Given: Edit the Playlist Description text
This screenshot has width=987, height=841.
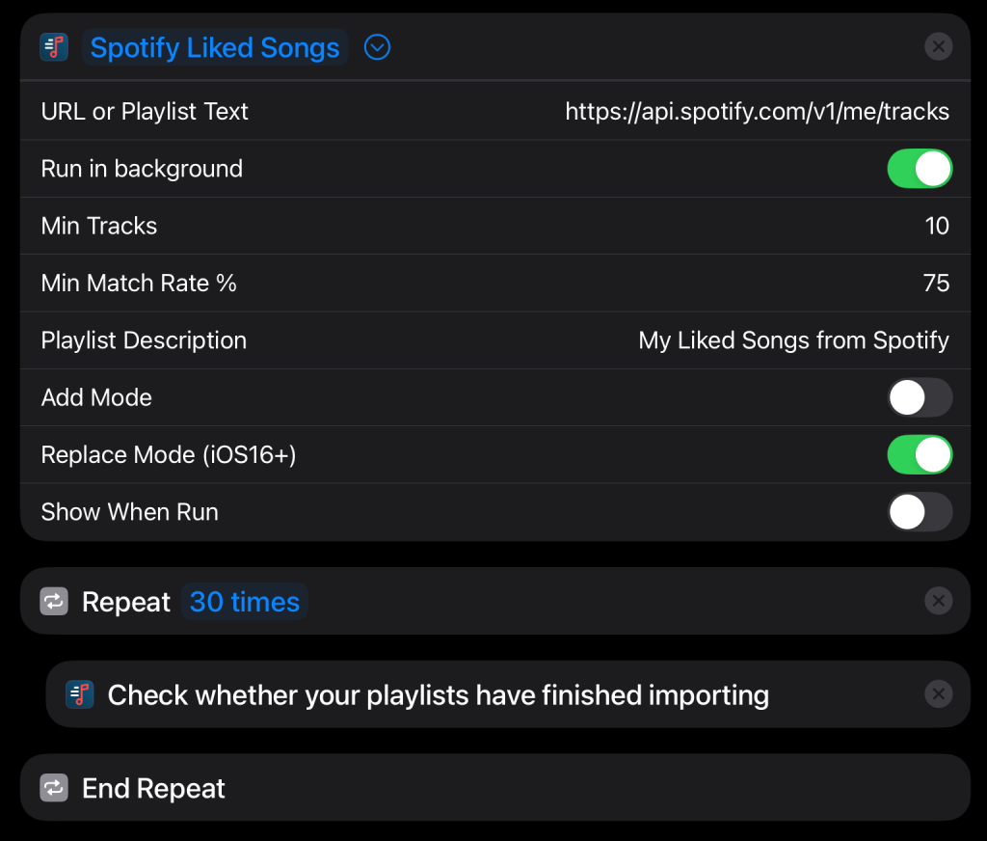Looking at the screenshot, I should click(x=793, y=340).
